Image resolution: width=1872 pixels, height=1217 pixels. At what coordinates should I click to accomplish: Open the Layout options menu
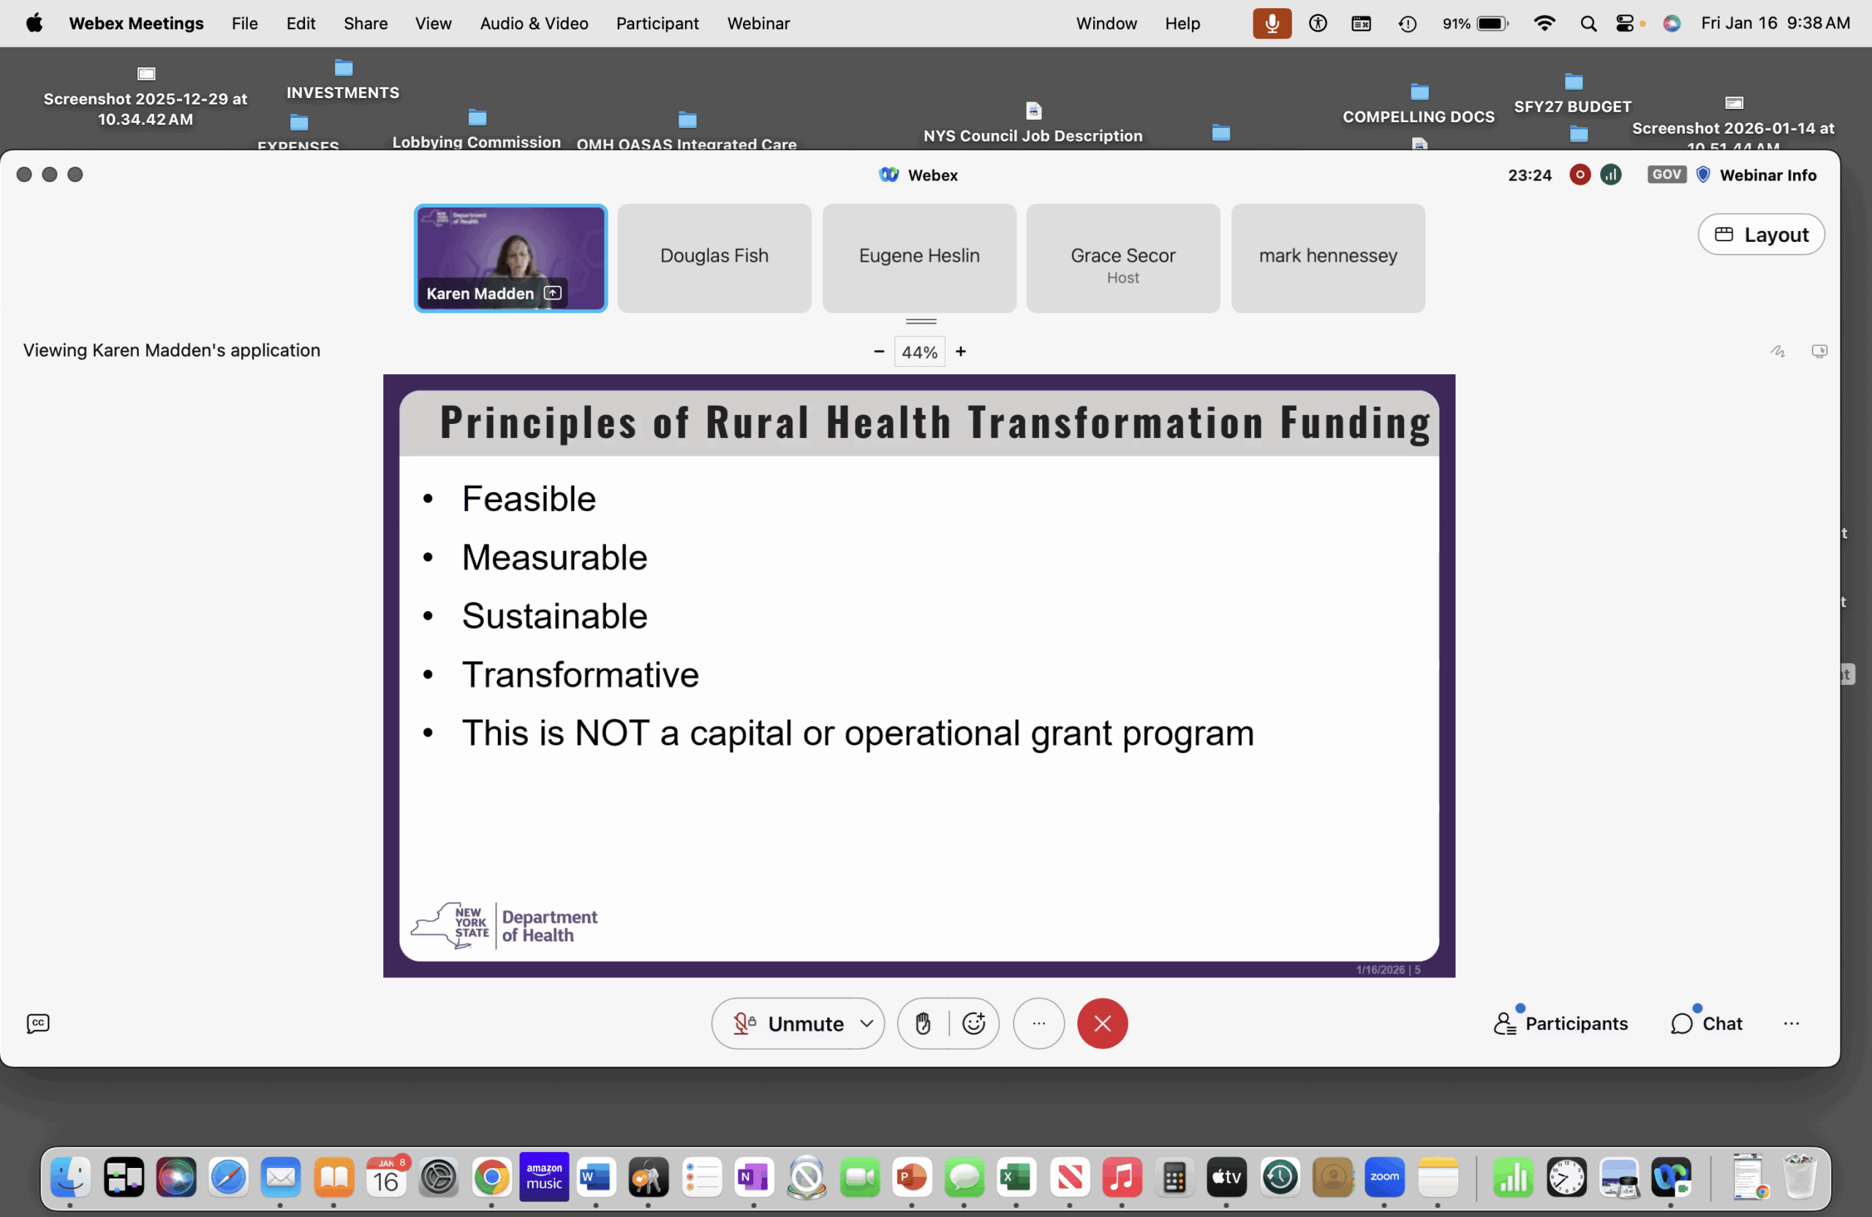coord(1760,235)
